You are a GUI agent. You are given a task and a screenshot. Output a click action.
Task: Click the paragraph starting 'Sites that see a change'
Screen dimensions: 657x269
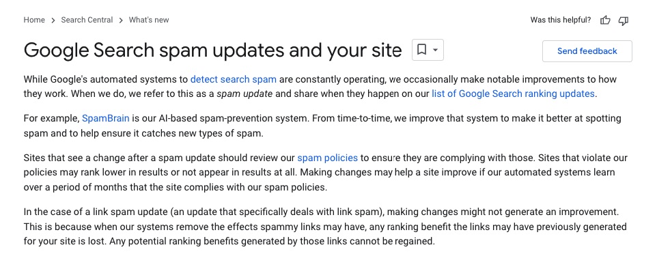click(325, 173)
